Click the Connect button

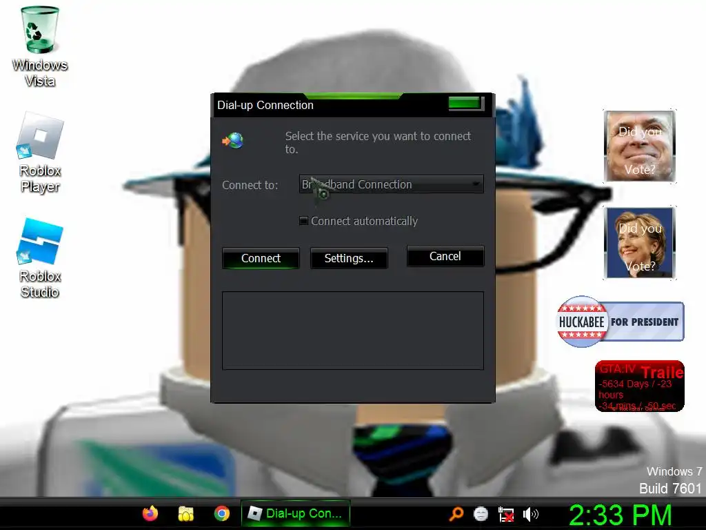(261, 258)
